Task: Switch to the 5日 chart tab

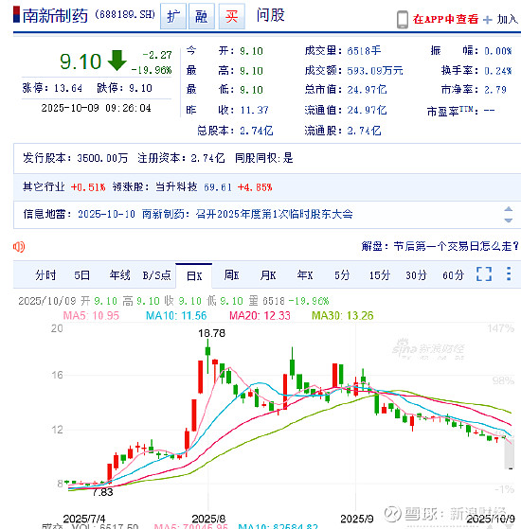Action: coord(82,275)
